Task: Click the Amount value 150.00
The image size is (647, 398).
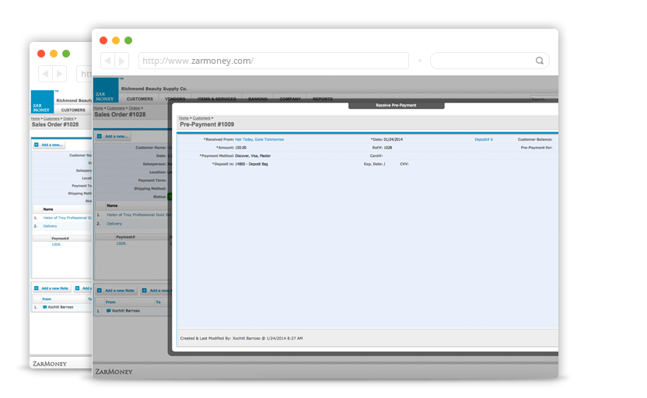Action: click(x=241, y=148)
